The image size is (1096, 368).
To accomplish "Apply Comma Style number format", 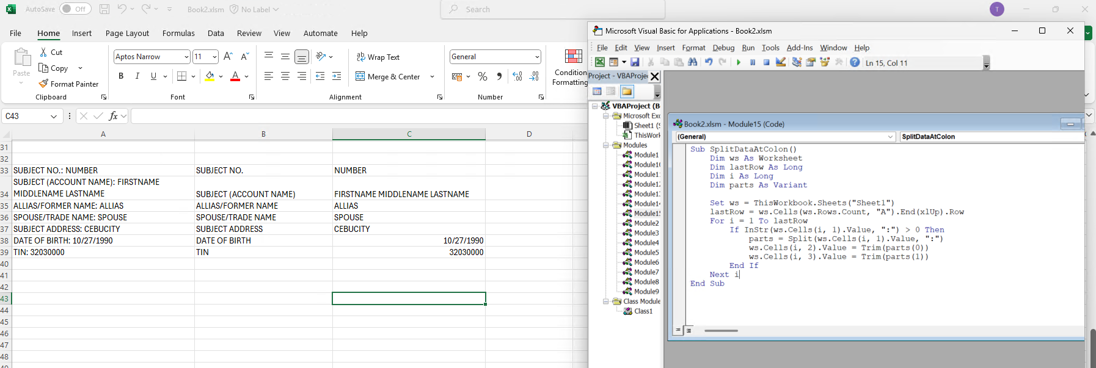I will click(499, 76).
